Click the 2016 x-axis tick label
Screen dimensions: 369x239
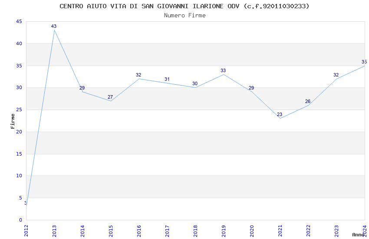tap(139, 231)
